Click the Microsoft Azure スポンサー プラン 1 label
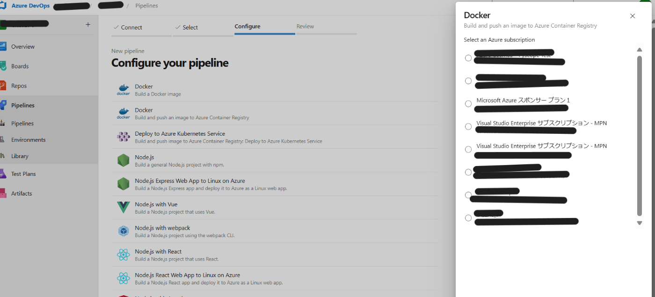The height and width of the screenshot is (297, 655). (x=523, y=100)
